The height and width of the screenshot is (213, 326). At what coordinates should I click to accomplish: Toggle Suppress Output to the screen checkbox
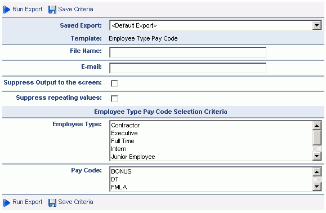(x=114, y=83)
